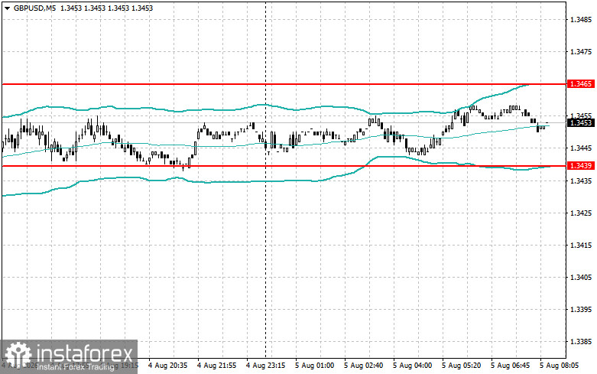The height and width of the screenshot is (374, 597).
Task: Select the 1.3445 price scale value
Action: tap(581, 148)
